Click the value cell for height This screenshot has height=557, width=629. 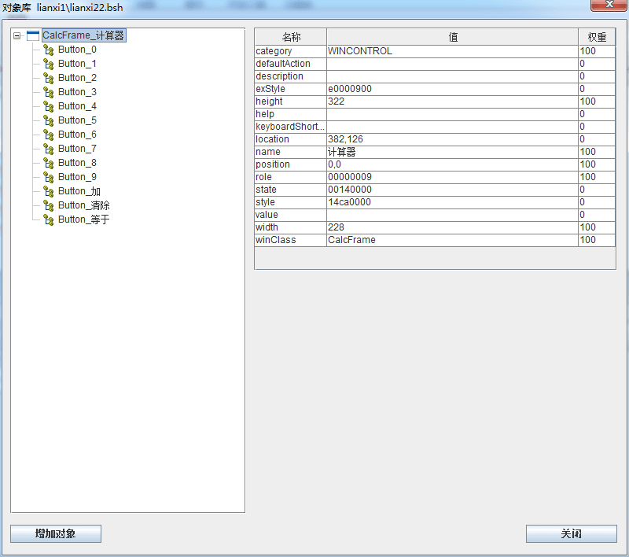point(452,101)
